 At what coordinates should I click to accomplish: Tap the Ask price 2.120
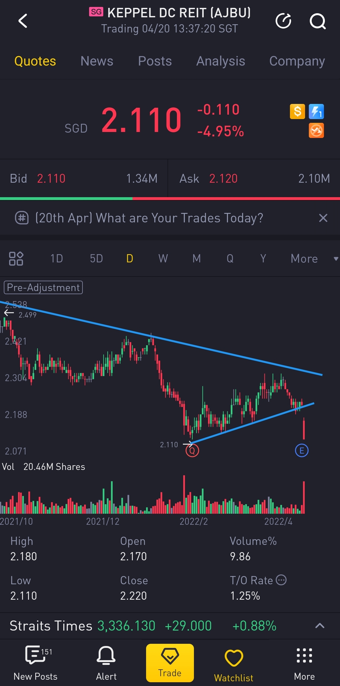tap(224, 179)
